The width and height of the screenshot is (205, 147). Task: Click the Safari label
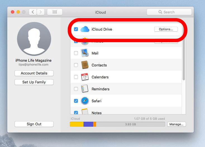[x=96, y=101]
